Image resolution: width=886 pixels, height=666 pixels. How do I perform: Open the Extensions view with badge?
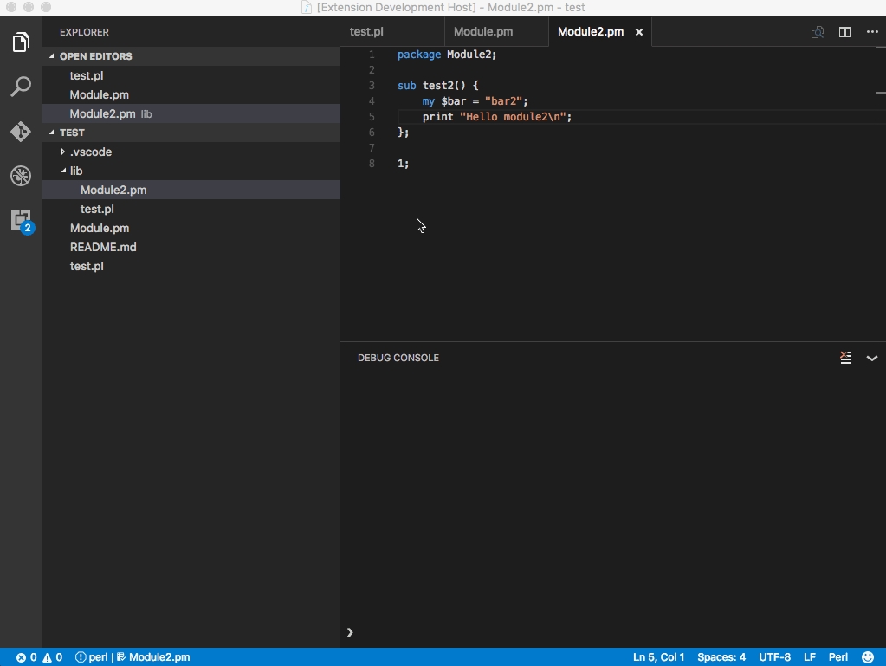(21, 220)
